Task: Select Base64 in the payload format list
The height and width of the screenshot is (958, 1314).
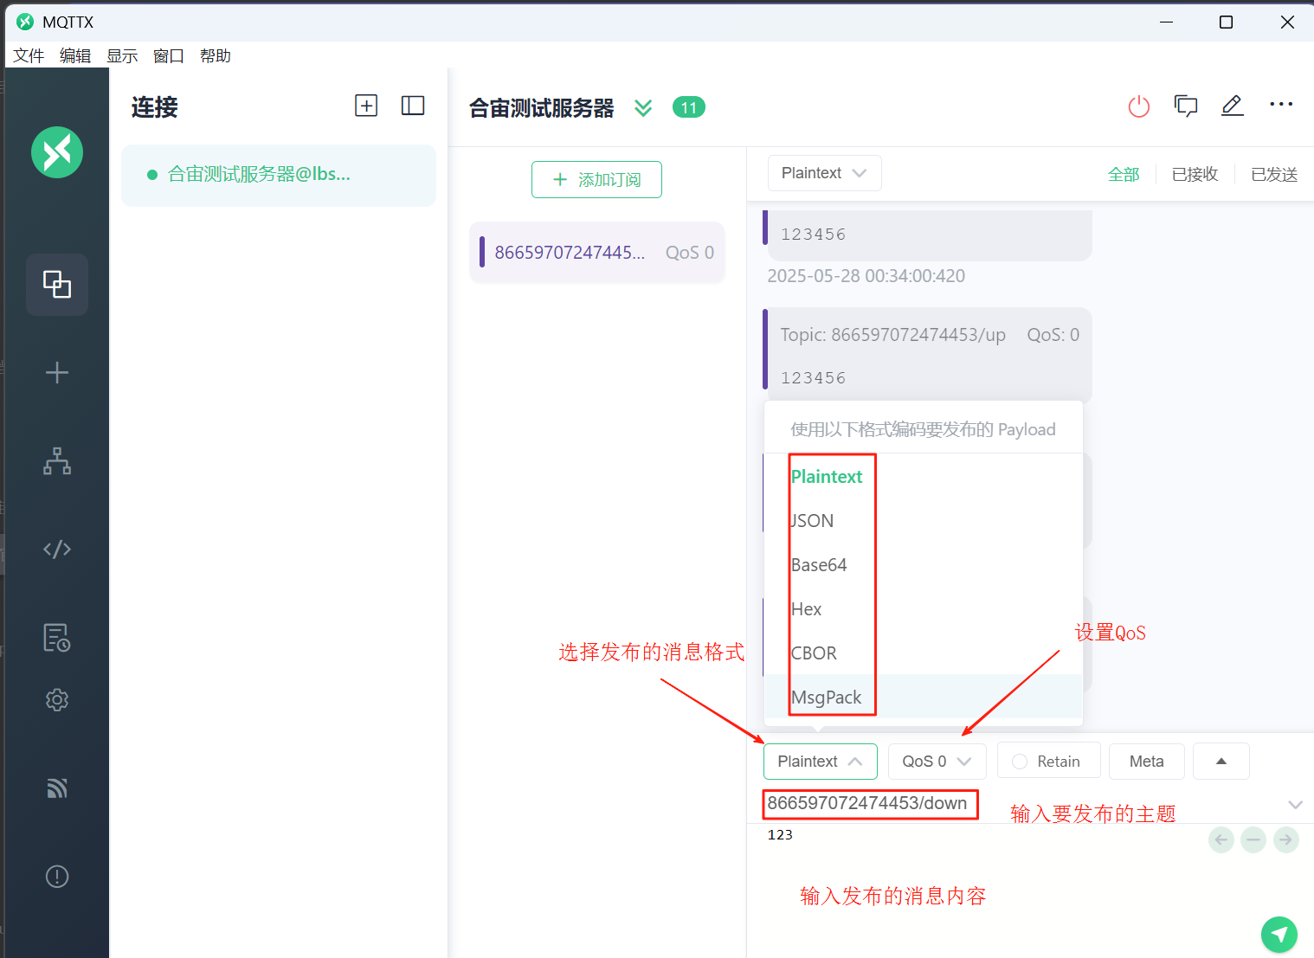Action: pos(923,564)
